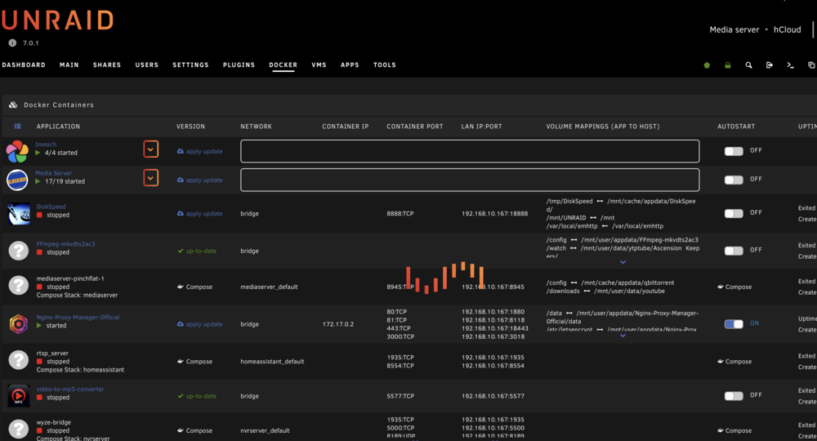Screen dimensions: 817x441
Task: Toggle autostart for Media Server folder
Action: 734,180
